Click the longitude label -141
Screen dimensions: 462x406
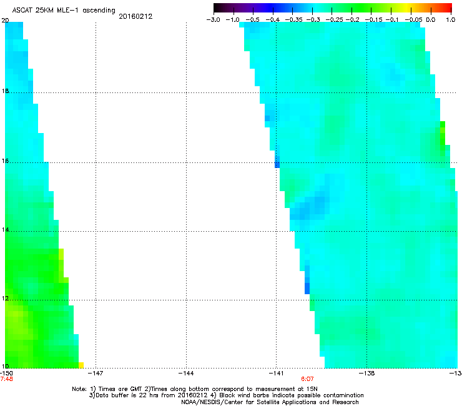(x=276, y=374)
